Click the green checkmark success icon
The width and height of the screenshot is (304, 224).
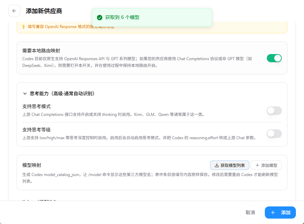pos(100,18)
